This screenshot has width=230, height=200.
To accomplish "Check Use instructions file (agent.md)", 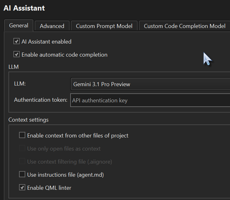I will click(22, 174).
